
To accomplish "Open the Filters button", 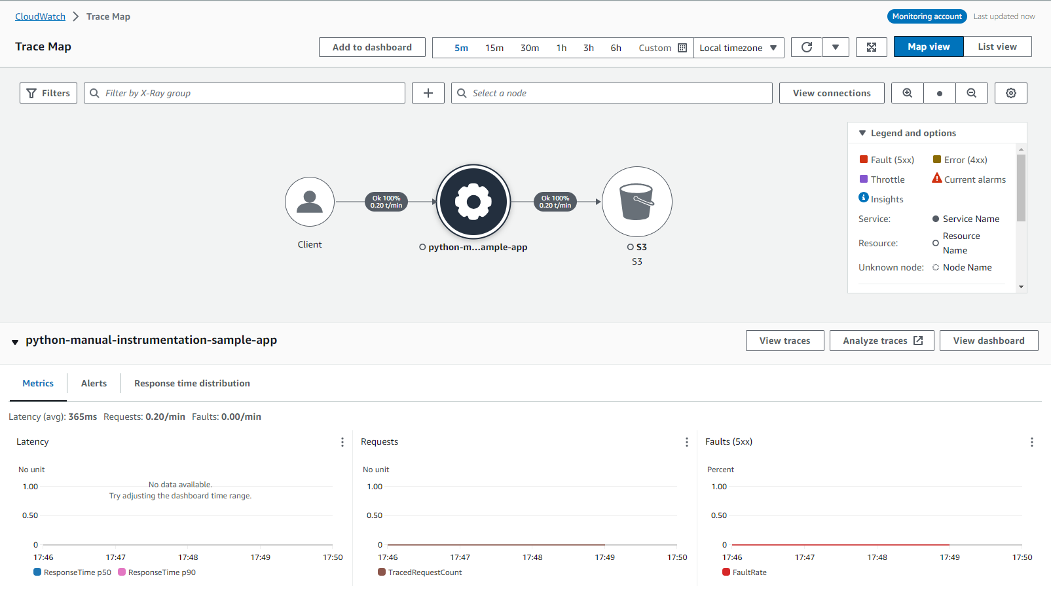I will pos(48,93).
